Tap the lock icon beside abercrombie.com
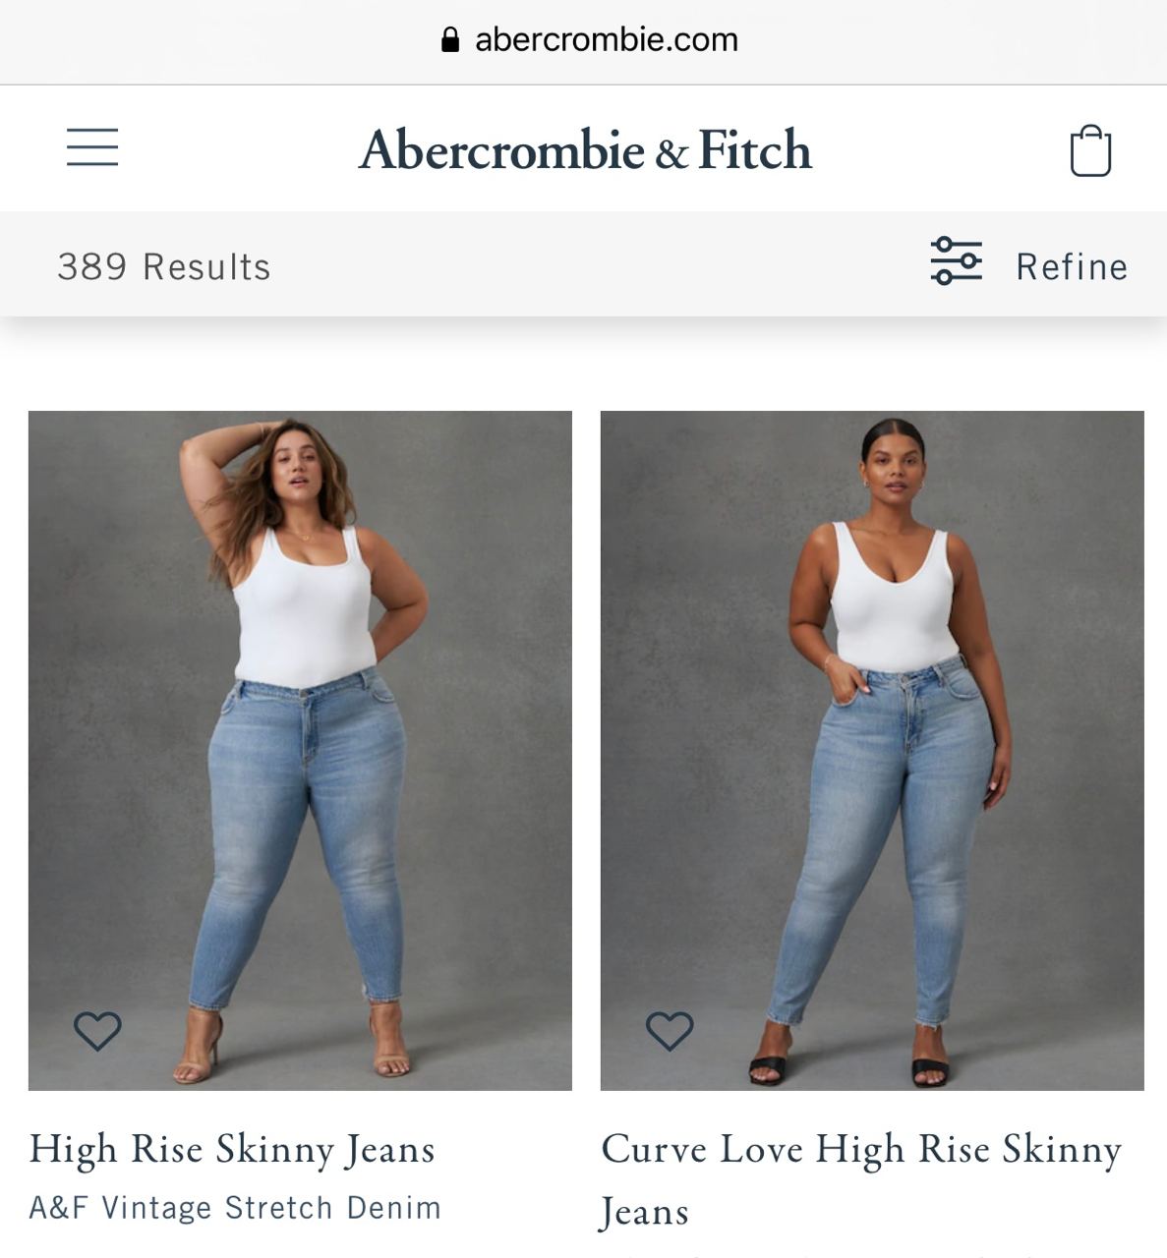This screenshot has height=1258, width=1167. [450, 39]
